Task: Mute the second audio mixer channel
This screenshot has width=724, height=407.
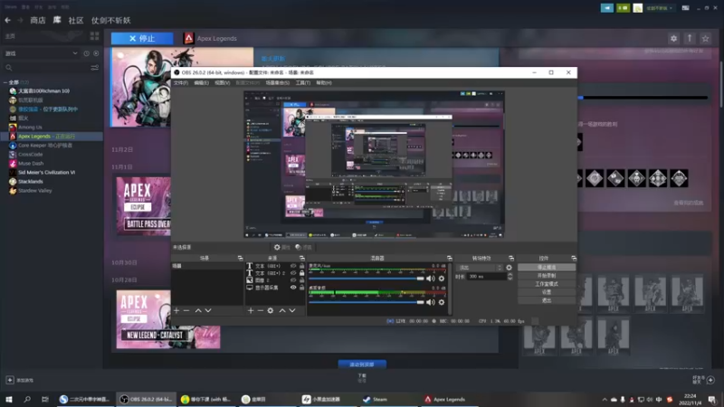Action: (431, 302)
